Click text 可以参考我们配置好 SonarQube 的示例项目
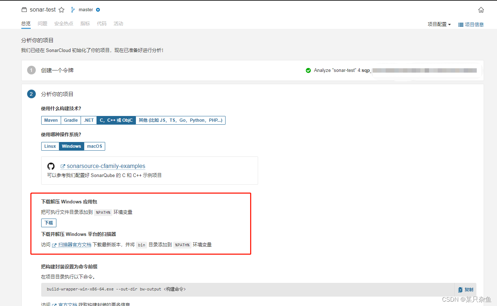This screenshot has height=306, width=497. pyautogui.click(x=104, y=176)
